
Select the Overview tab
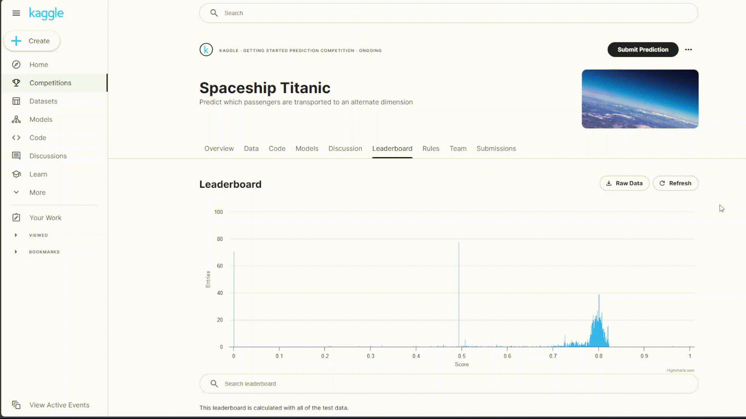pyautogui.click(x=219, y=148)
